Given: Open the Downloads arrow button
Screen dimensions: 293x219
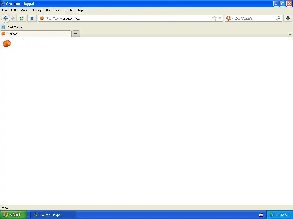Looking at the screenshot, I should pos(288,18).
